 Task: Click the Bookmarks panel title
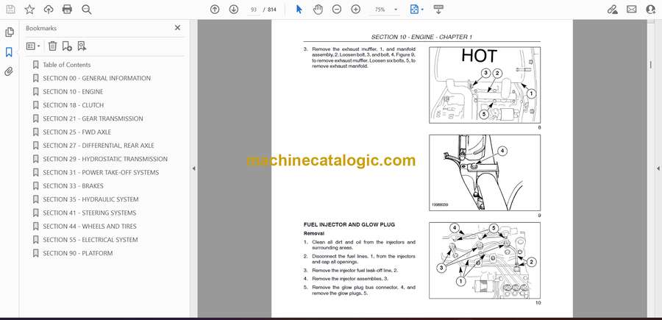(41, 28)
